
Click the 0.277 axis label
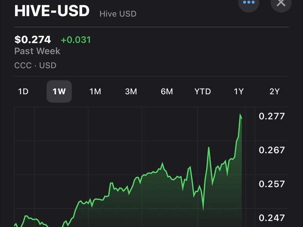click(x=272, y=116)
